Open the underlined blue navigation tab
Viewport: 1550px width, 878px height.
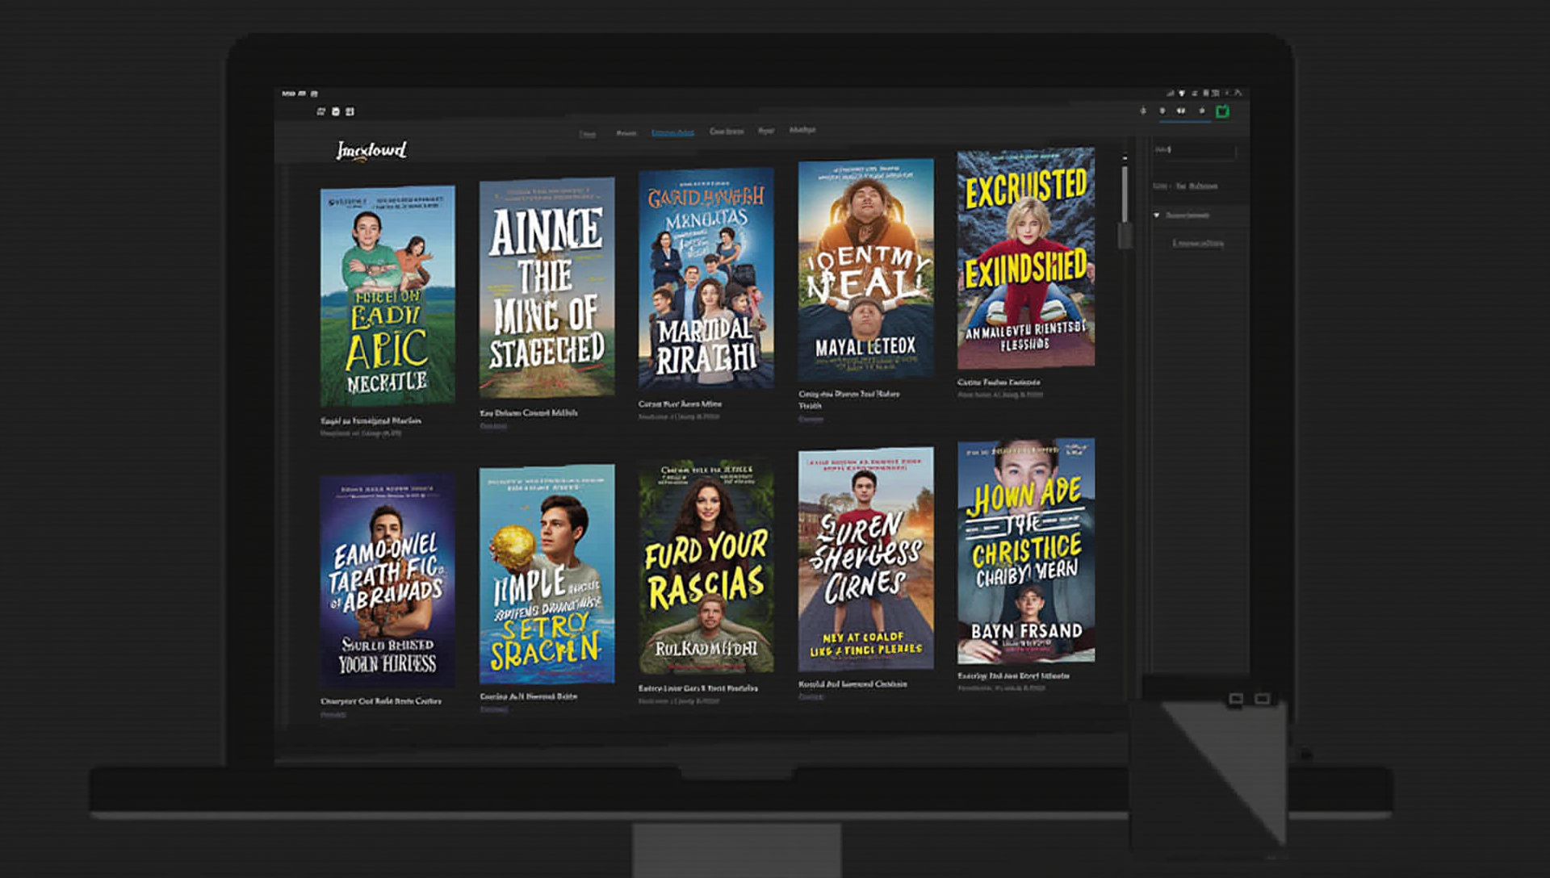672,132
